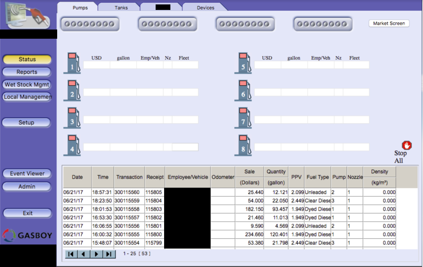Sort by the Fuel Type column header

[318, 177]
